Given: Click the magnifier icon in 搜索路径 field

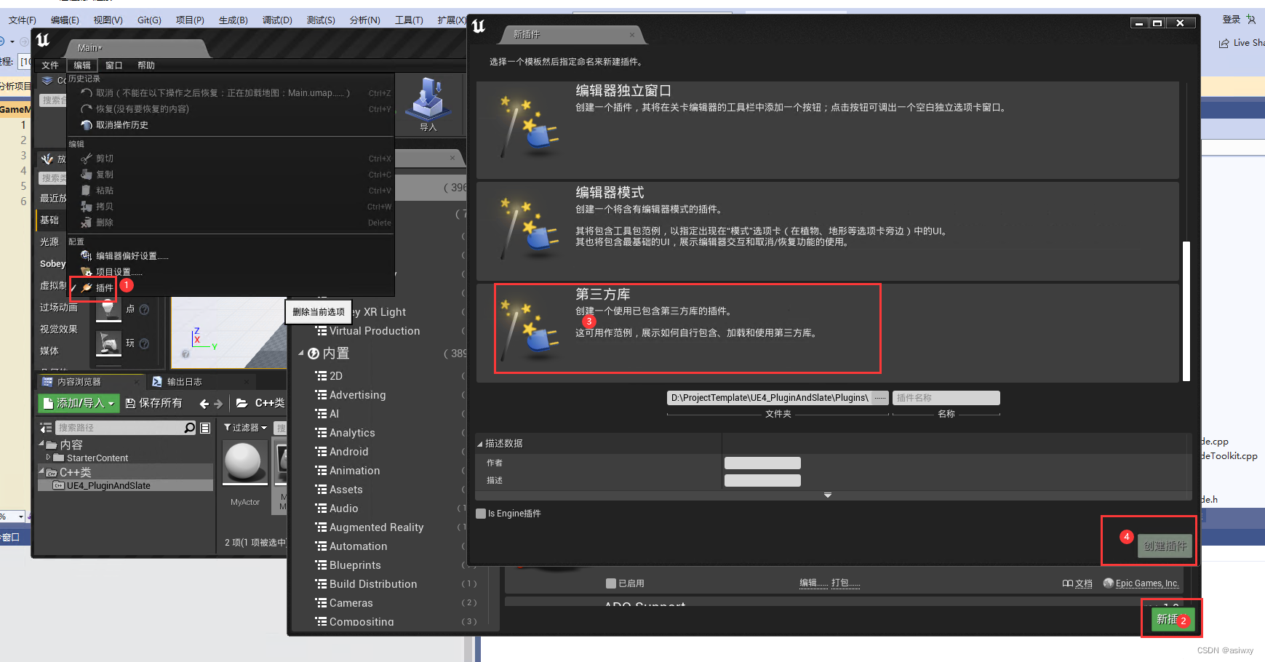Looking at the screenshot, I should tap(189, 427).
